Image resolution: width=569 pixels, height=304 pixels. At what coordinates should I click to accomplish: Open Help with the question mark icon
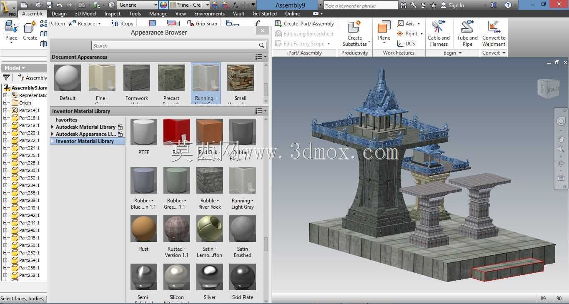point(508,5)
